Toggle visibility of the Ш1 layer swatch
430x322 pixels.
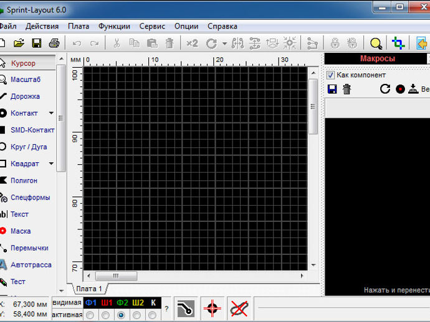(107, 303)
